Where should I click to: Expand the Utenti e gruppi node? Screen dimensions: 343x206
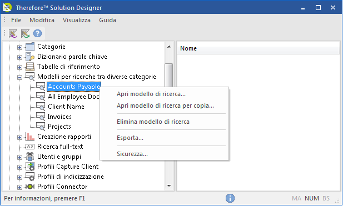click(19, 157)
